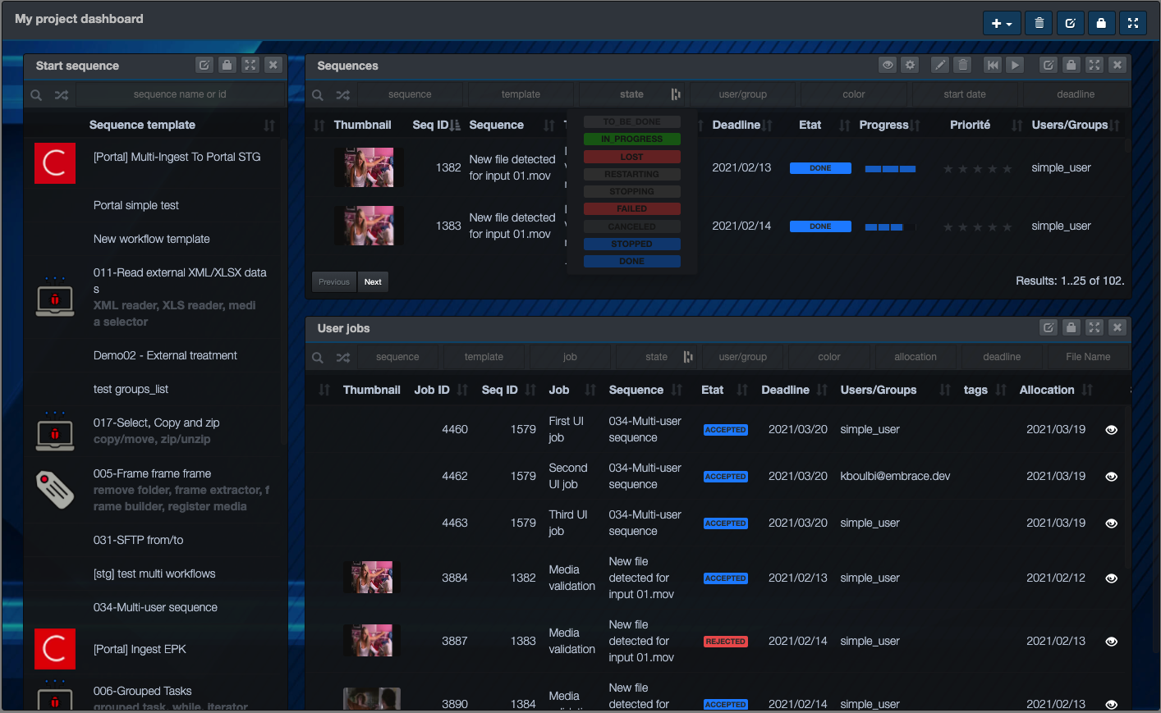Select TO_BE_DONE state option

pyautogui.click(x=632, y=121)
